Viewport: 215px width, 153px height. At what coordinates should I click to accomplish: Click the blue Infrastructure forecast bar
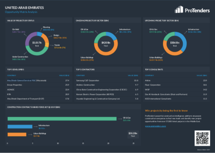click(x=20, y=127)
